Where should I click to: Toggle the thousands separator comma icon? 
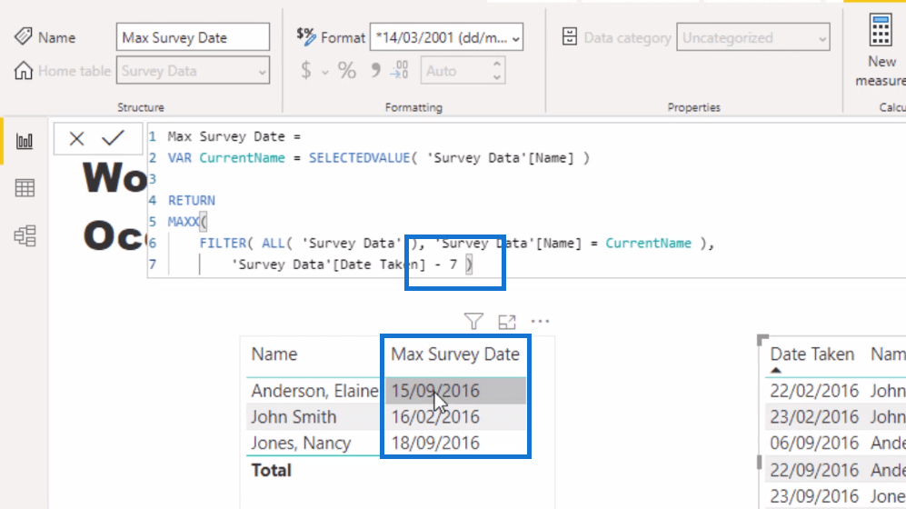[x=375, y=71]
